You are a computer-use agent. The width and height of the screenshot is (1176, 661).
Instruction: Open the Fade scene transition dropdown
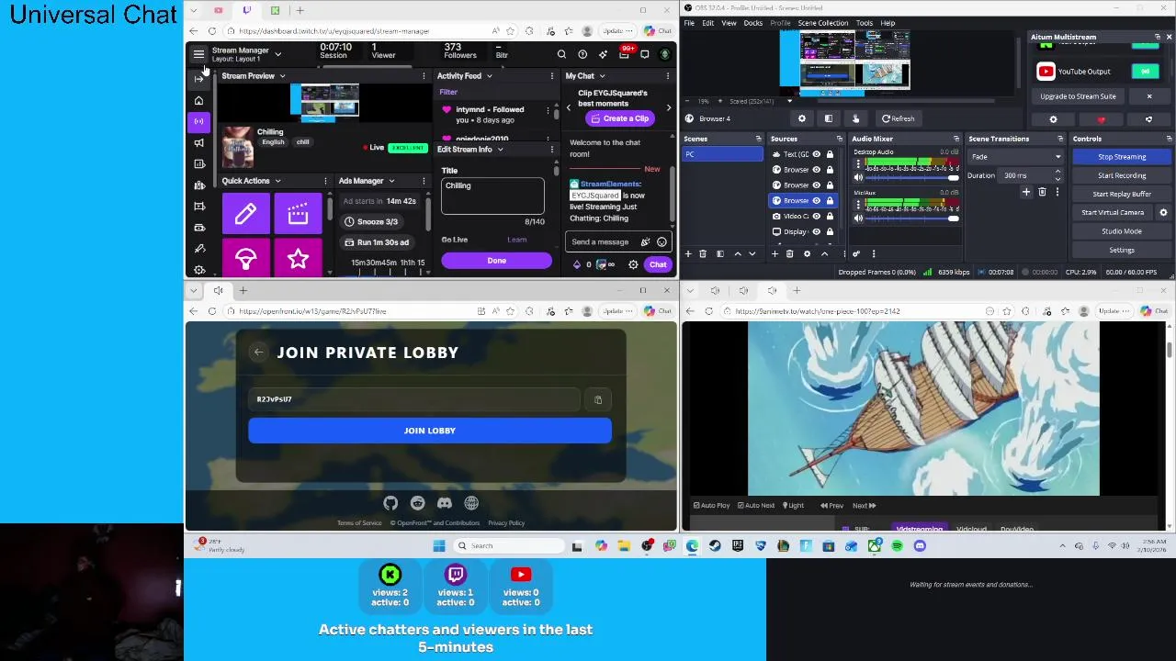click(x=1016, y=157)
